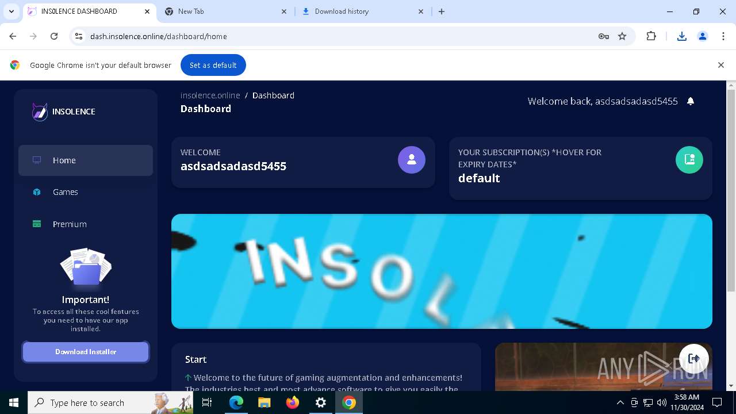
Task: Open Task View on the taskbar
Action: [x=207, y=402]
